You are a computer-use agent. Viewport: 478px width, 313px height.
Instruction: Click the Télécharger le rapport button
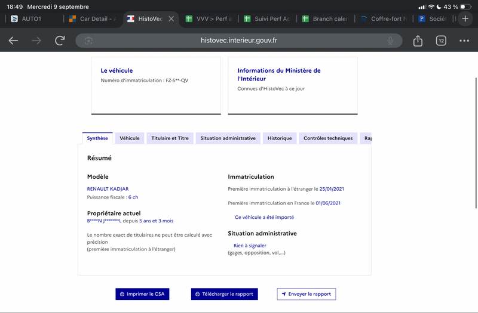(225, 294)
